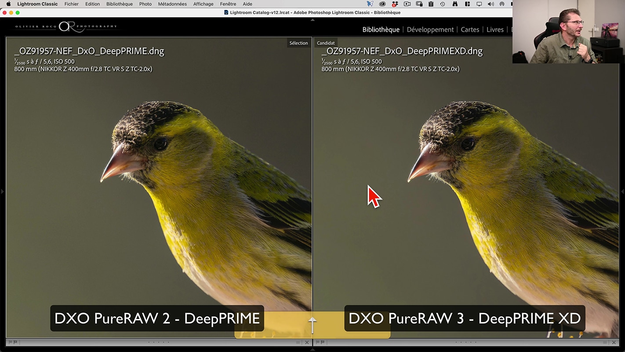Flag the Sélection photo as picked
Viewport: 625px width, 352px height.
pyautogui.click(x=11, y=342)
